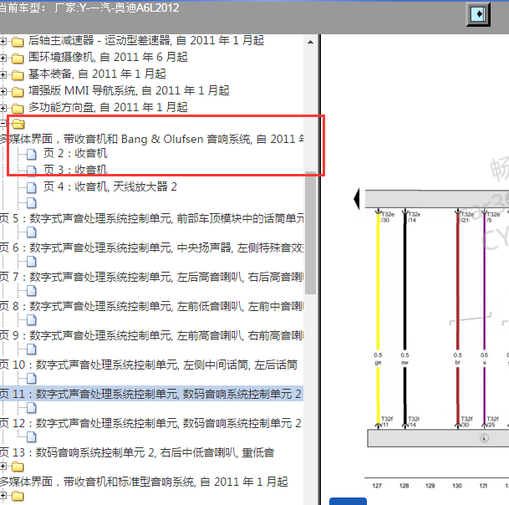
Task: Expand the 多功能方向盘 folder node
Action: 3,108
